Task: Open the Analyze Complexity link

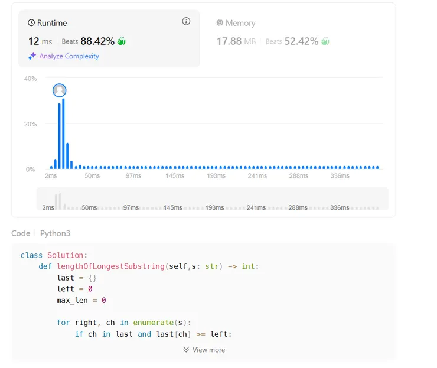Action: (x=69, y=56)
